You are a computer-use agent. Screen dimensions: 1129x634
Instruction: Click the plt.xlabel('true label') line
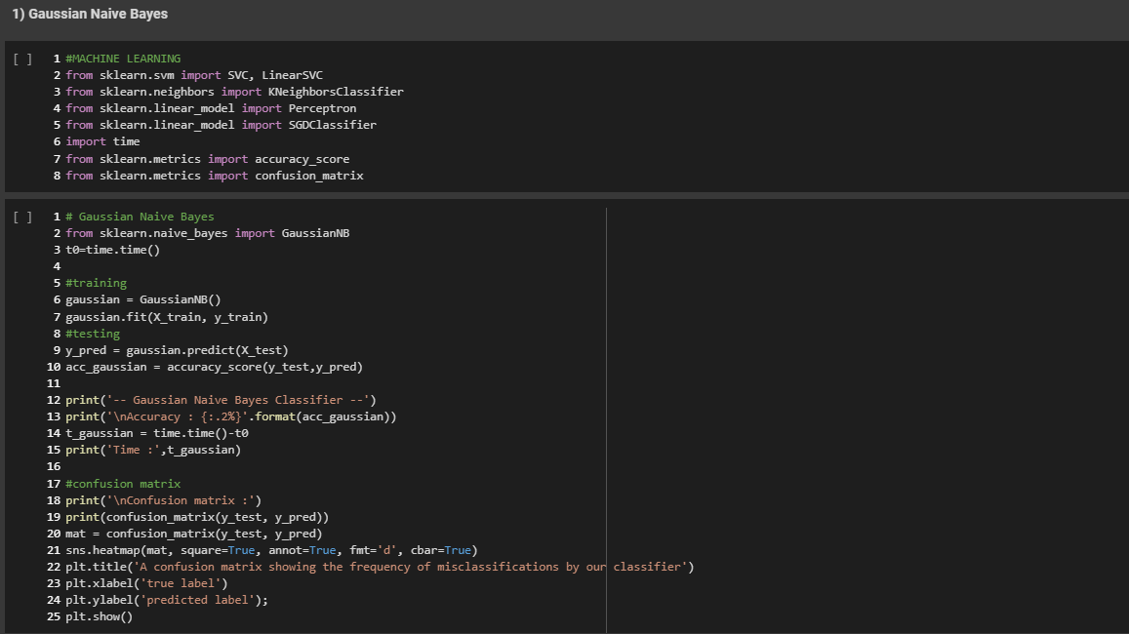[x=146, y=583]
